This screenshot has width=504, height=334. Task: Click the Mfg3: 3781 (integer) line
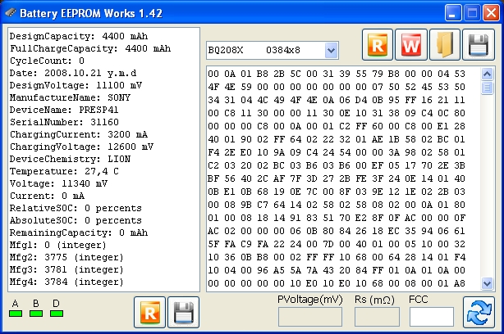pyautogui.click(x=66, y=269)
